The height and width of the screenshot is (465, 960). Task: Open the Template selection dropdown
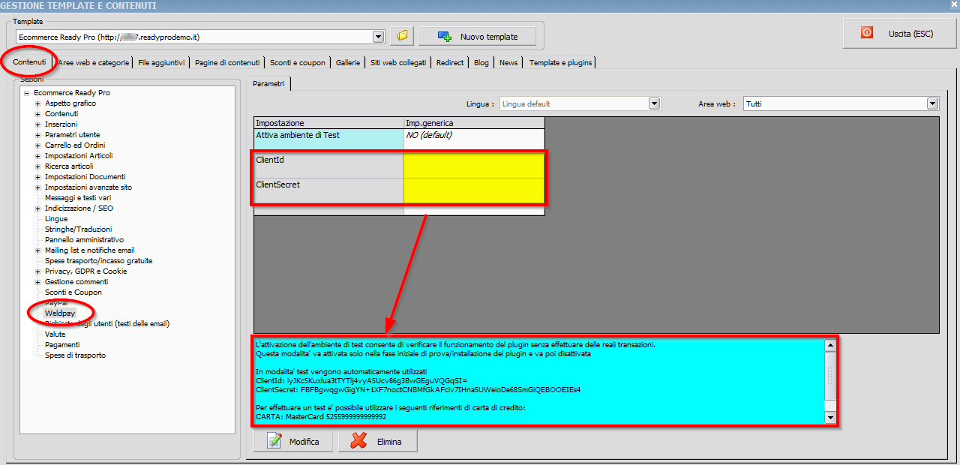click(379, 36)
